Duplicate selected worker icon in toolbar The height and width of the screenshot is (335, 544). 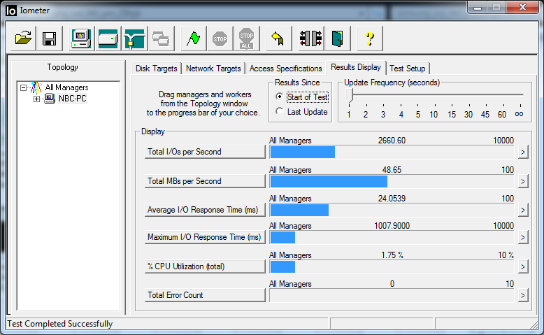161,38
